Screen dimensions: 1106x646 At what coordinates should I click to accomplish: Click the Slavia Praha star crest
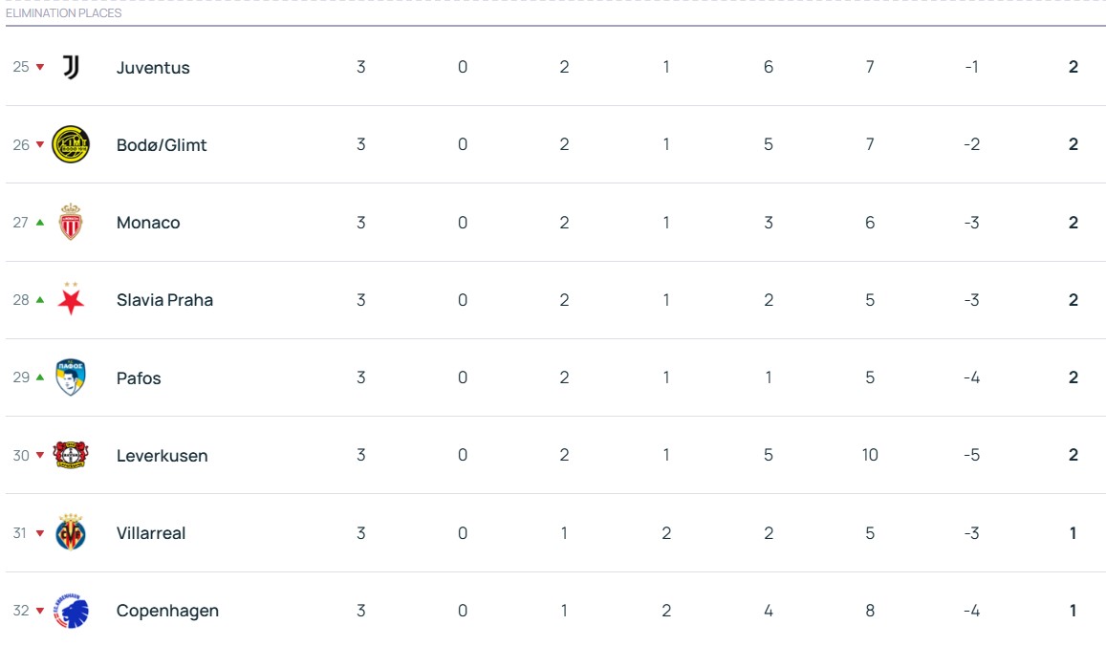(x=71, y=299)
